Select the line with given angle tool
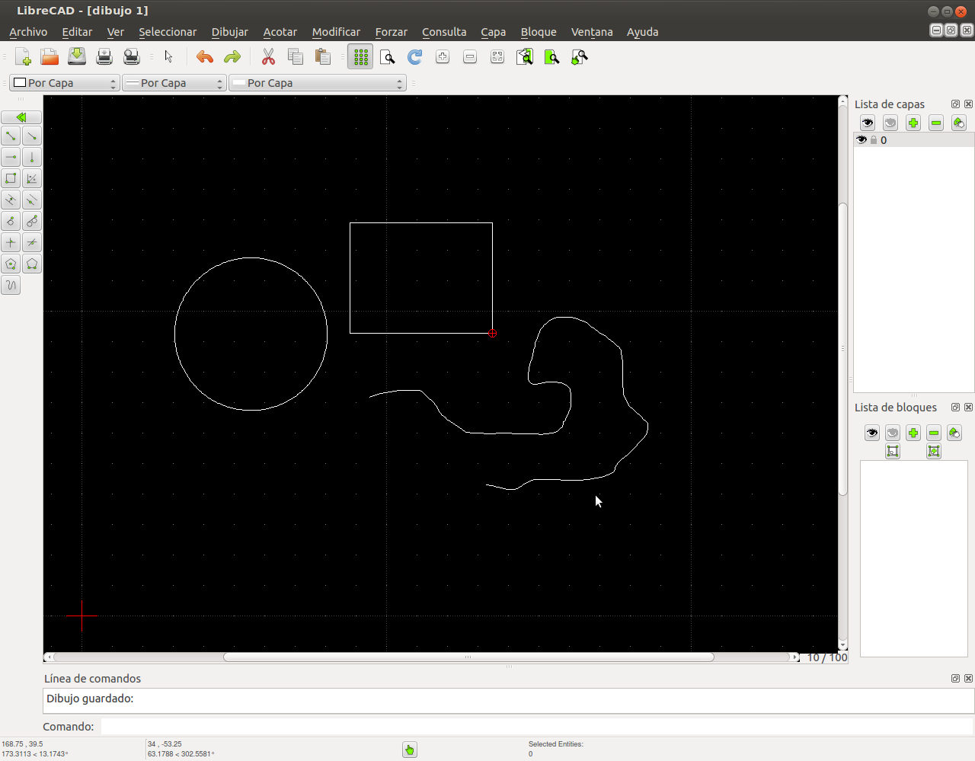Viewport: 975px width, 761px height. [x=32, y=136]
